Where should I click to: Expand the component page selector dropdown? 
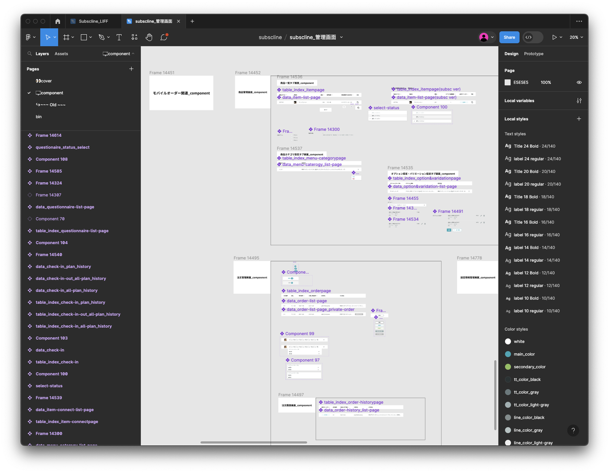click(x=119, y=54)
